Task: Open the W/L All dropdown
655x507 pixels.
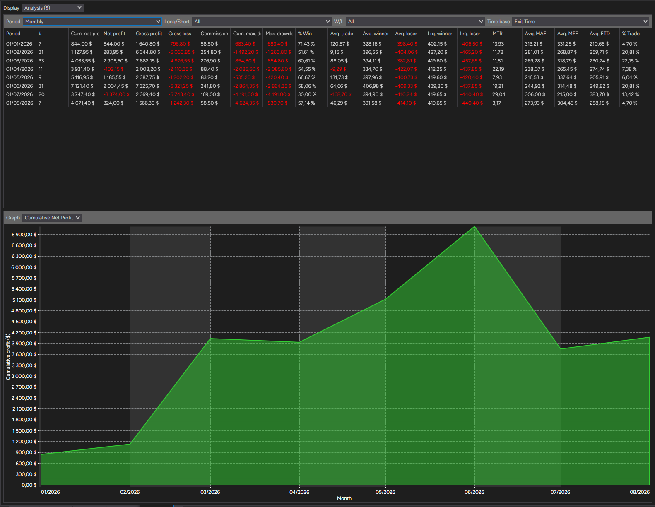Action: pyautogui.click(x=415, y=22)
